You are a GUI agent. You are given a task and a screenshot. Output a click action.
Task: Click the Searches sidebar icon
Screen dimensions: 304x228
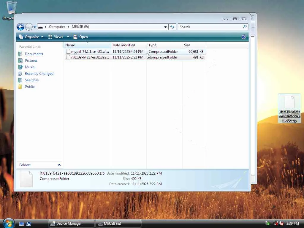point(20,80)
